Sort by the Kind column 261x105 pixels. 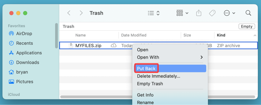pos(221,35)
